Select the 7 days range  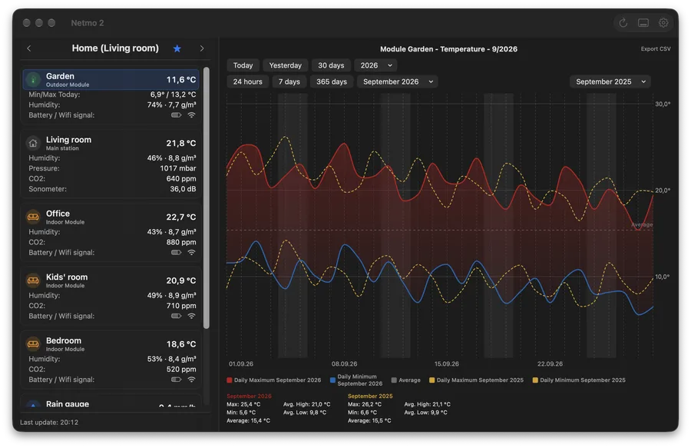[289, 81]
